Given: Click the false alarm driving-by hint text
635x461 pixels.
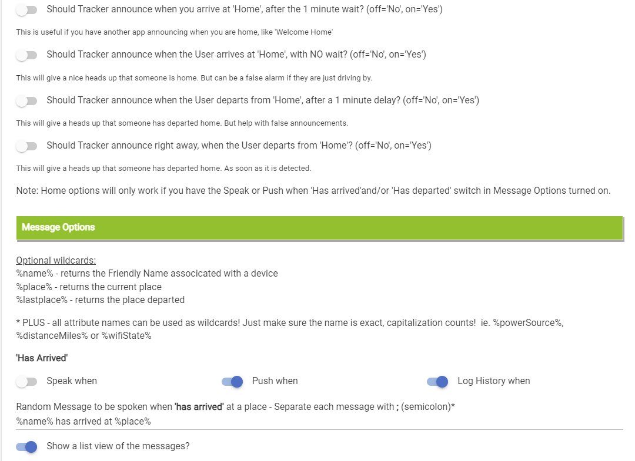Looking at the screenshot, I should pyautogui.click(x=194, y=78).
